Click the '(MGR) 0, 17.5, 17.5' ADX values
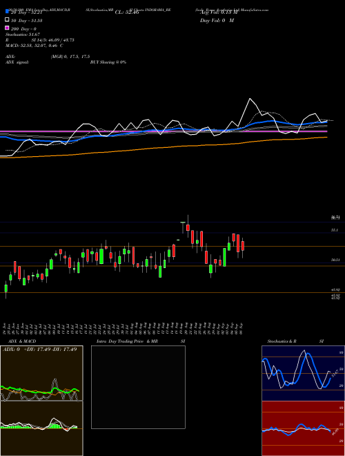 70,57
